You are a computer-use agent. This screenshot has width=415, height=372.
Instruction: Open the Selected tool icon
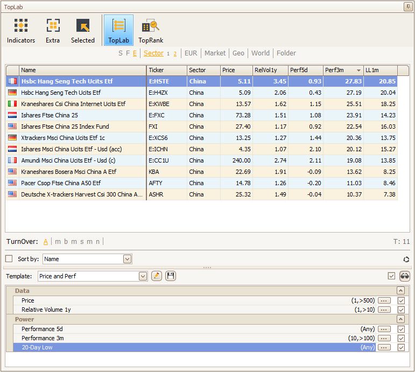tap(83, 30)
